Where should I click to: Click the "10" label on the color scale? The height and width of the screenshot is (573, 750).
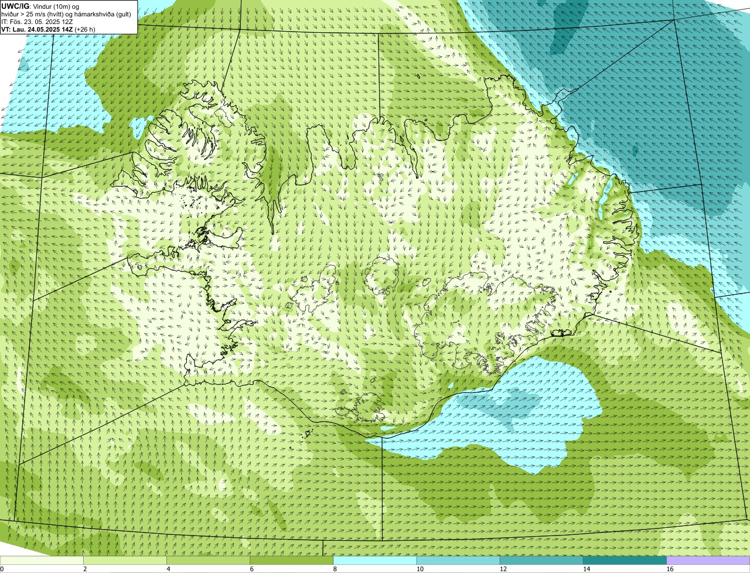click(420, 569)
